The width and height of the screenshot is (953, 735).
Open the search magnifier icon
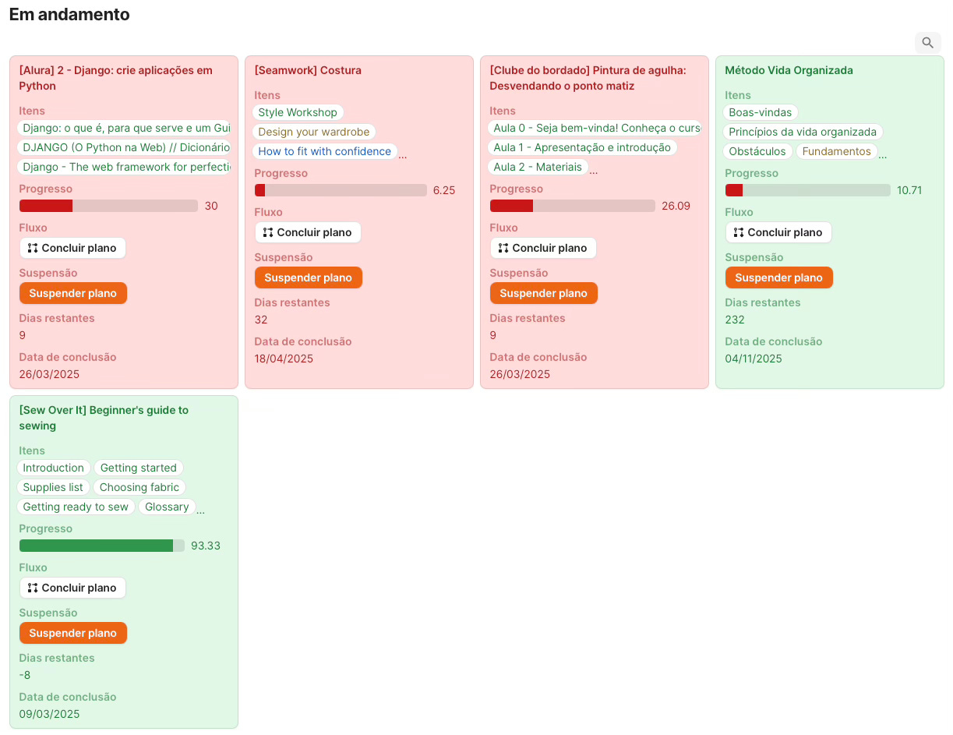click(x=927, y=43)
